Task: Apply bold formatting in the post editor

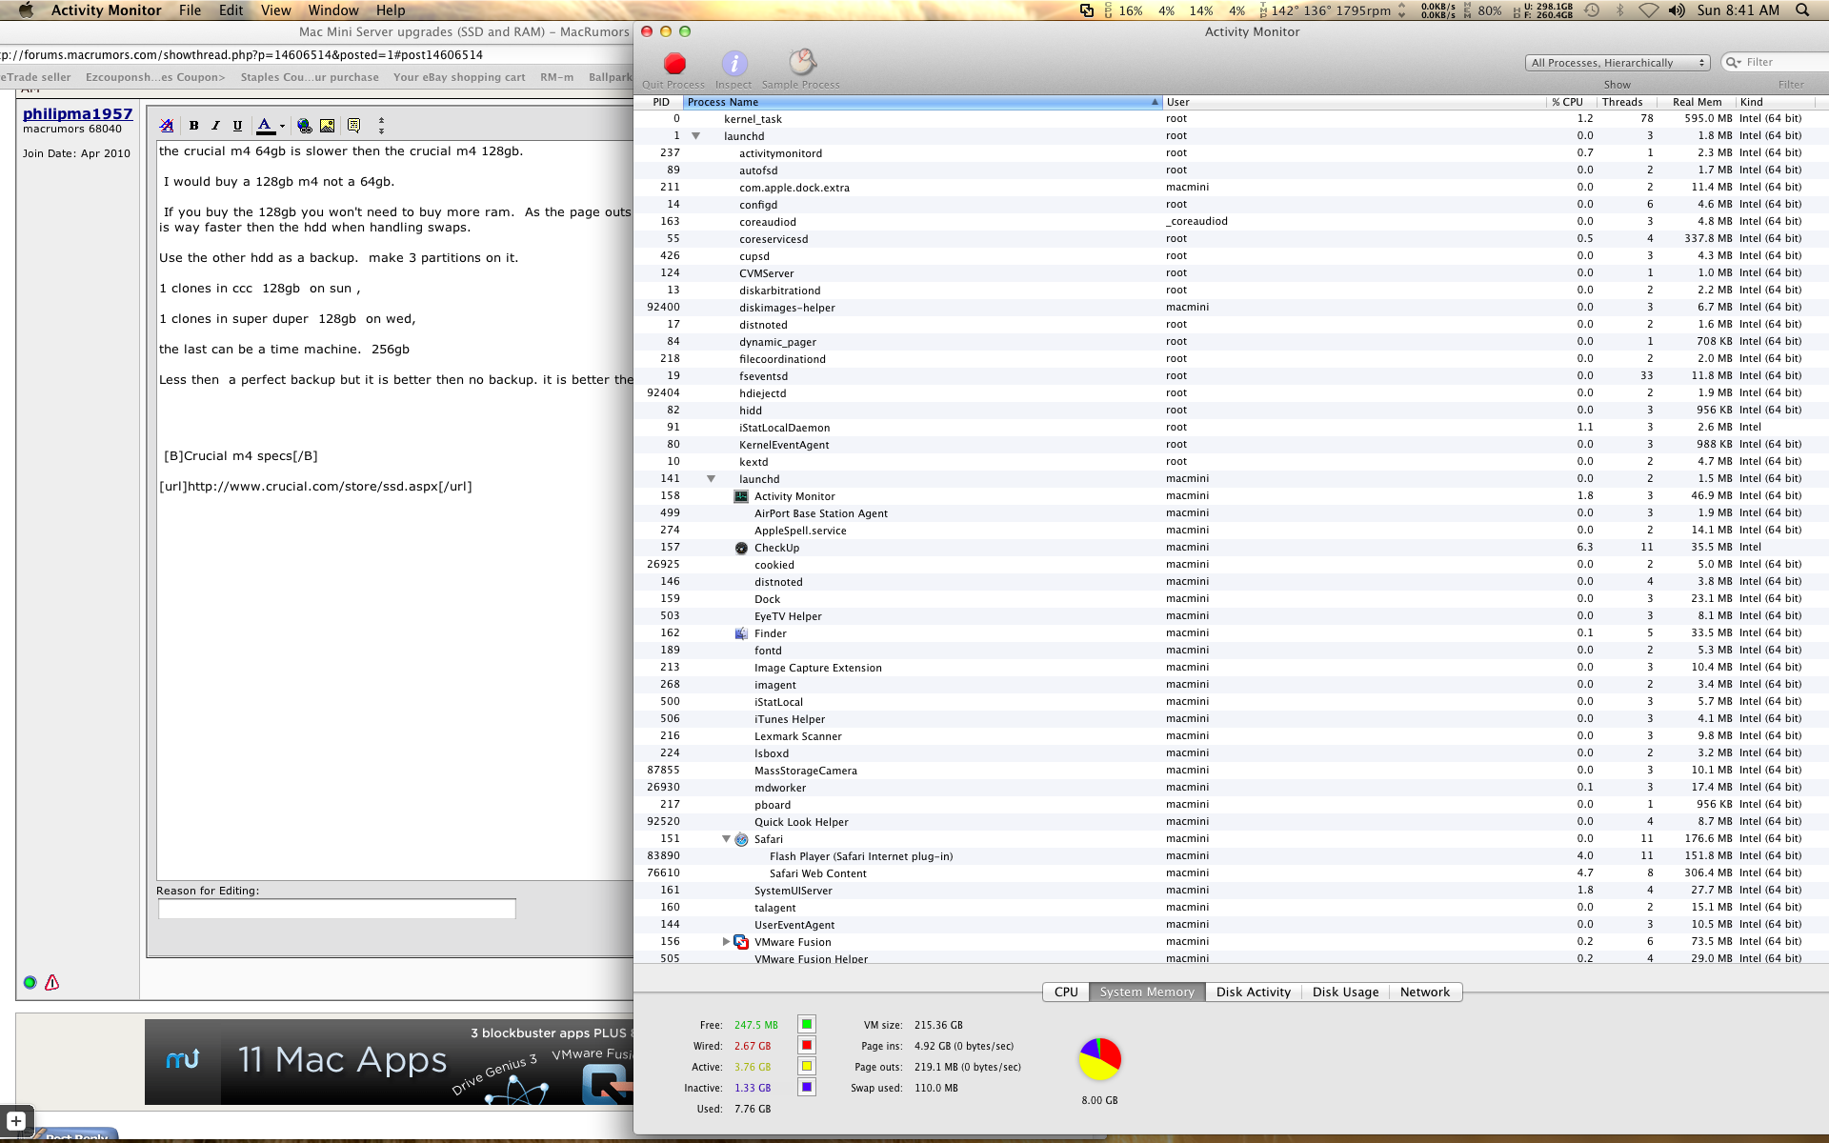Action: click(193, 125)
